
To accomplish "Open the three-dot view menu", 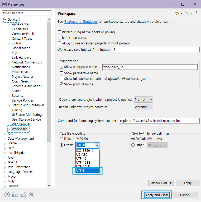I will (x=197, y=13).
